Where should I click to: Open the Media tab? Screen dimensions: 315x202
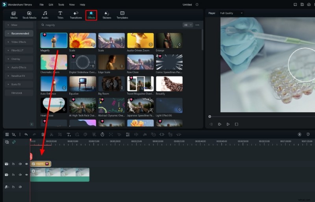point(14,15)
